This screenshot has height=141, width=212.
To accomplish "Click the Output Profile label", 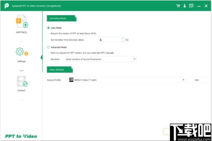I will 54,80.
